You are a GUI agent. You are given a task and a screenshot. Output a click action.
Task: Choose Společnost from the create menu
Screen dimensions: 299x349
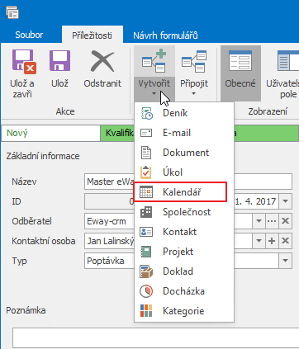click(184, 212)
